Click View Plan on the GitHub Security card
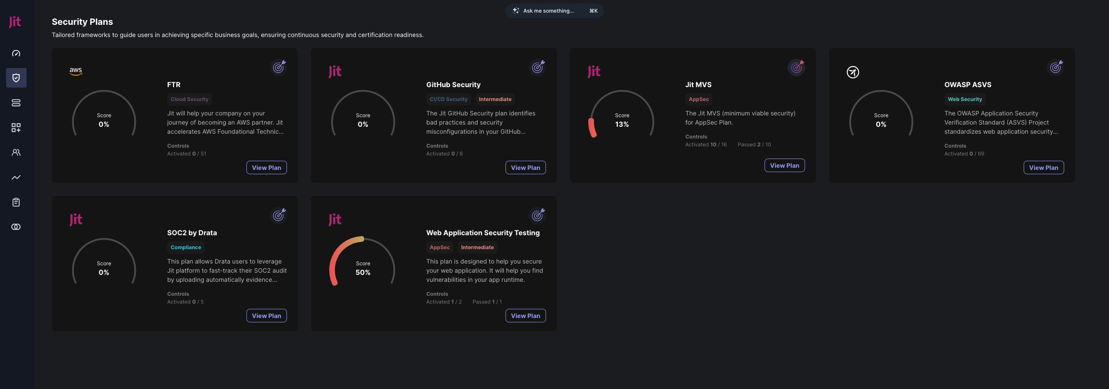Image resolution: width=1109 pixels, height=389 pixels. pyautogui.click(x=525, y=168)
